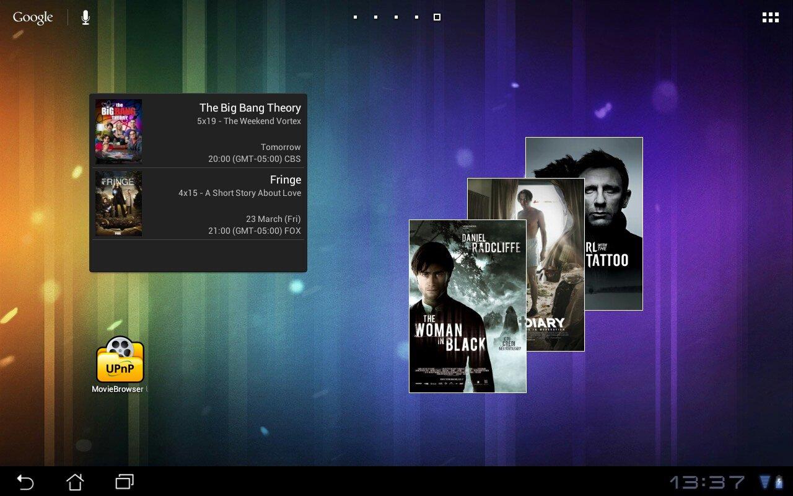The height and width of the screenshot is (496, 793).
Task: Open The Woman in Black poster
Action: coord(468,306)
